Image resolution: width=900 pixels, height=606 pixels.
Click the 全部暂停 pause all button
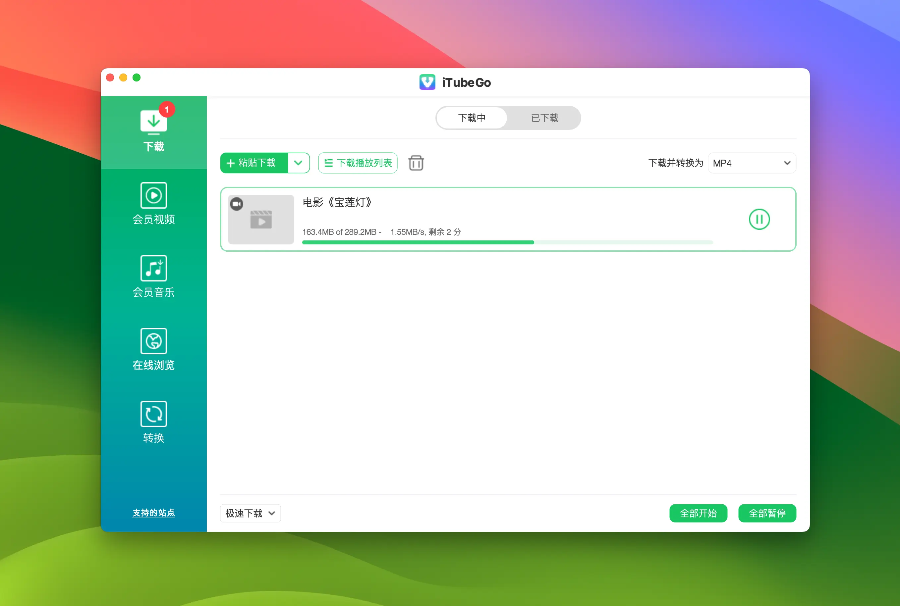tap(767, 513)
